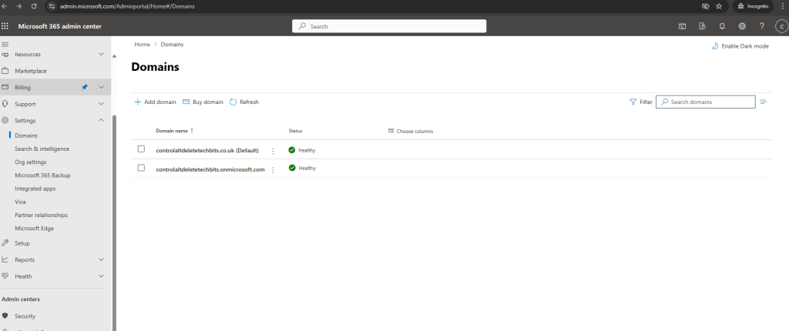Click the Add domain button
This screenshot has width=789, height=331.
155,102
